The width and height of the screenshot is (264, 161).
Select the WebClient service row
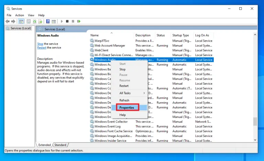[x=152, y=50]
